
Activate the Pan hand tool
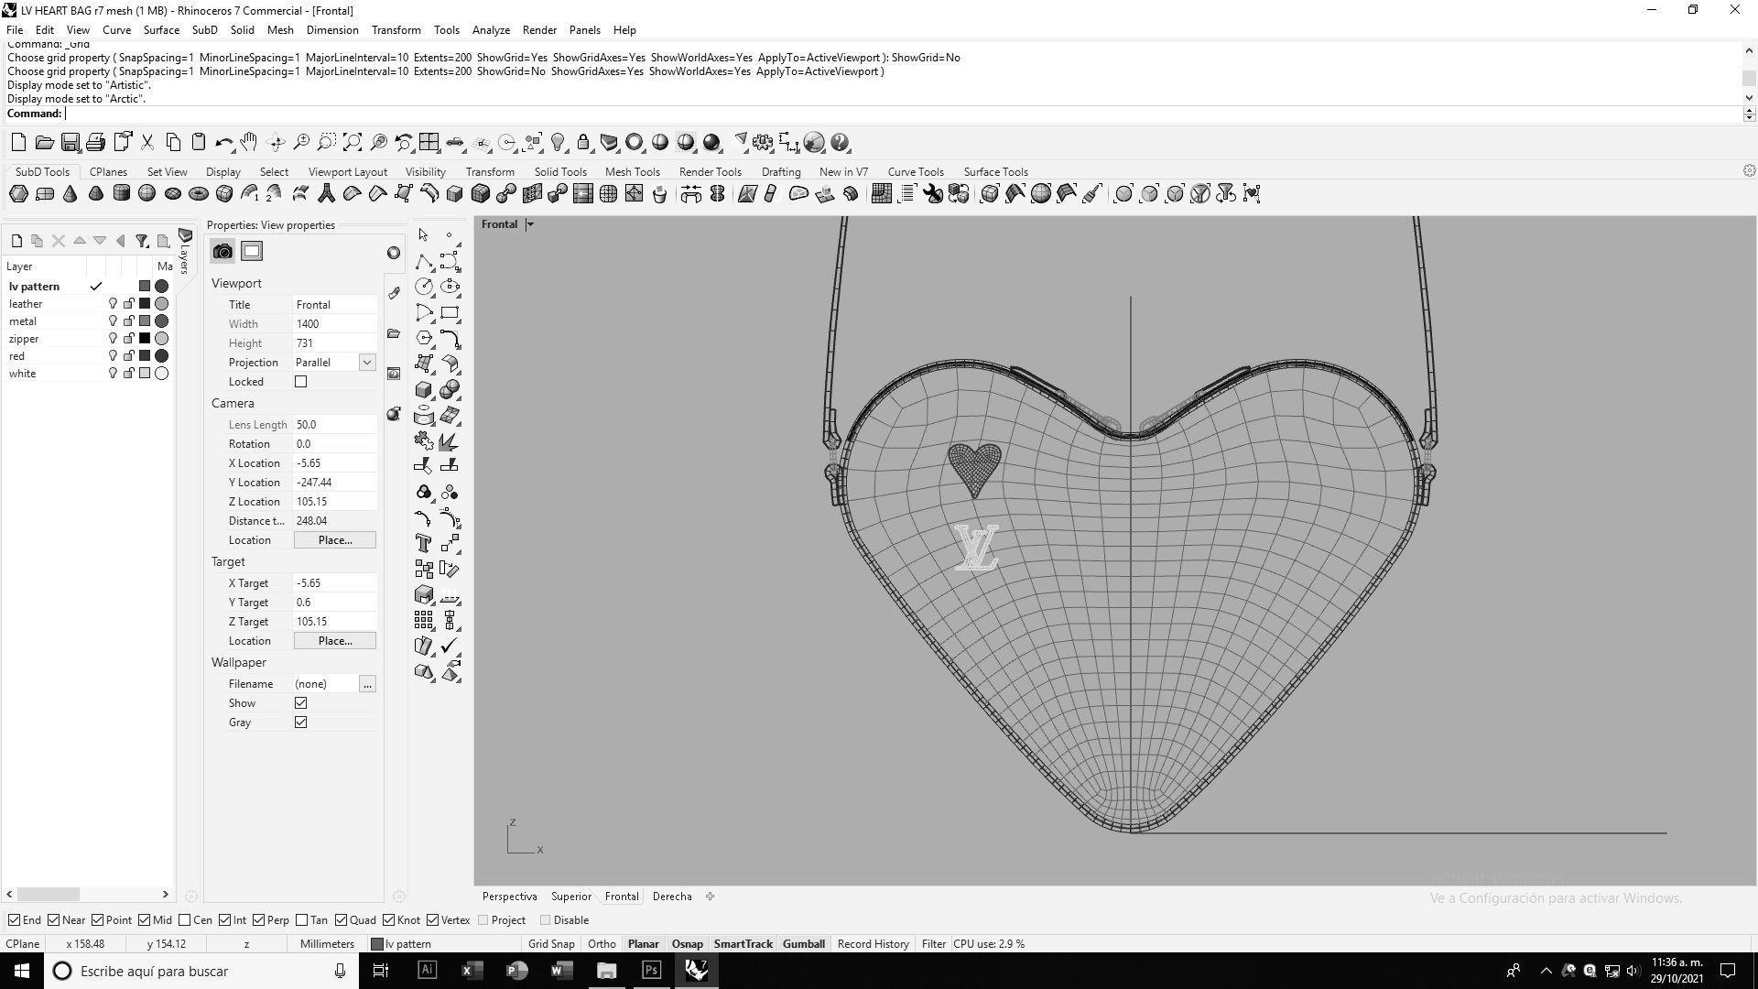tap(249, 143)
